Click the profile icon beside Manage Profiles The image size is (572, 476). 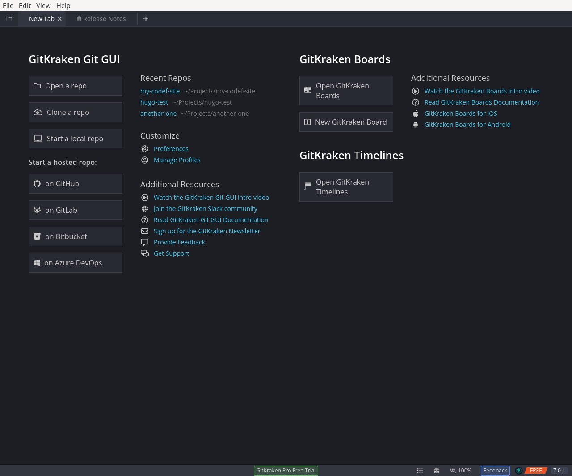click(145, 160)
